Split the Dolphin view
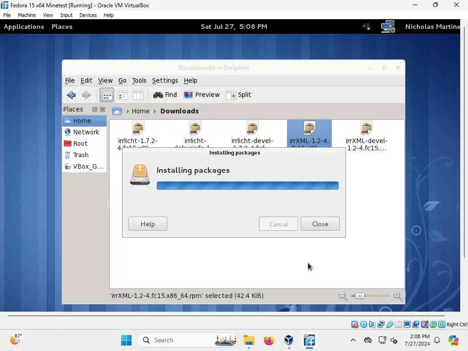The width and height of the screenshot is (468, 351). click(x=239, y=95)
